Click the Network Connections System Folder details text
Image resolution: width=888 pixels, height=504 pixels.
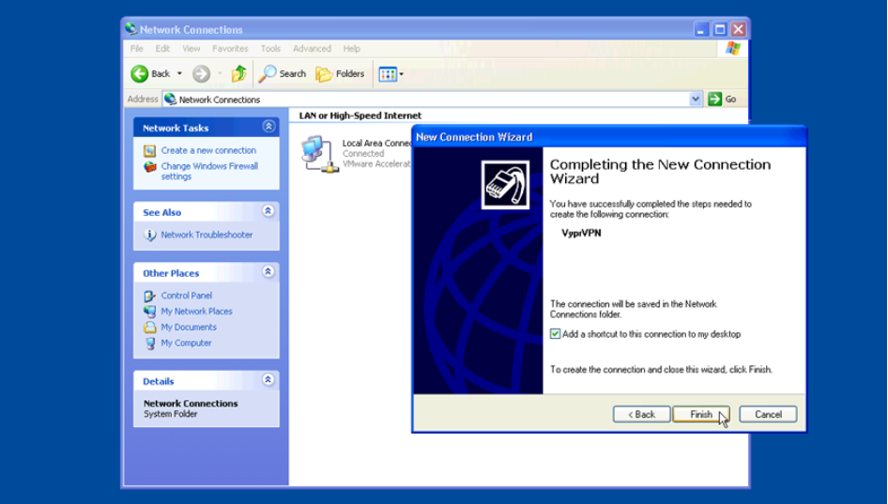191,408
